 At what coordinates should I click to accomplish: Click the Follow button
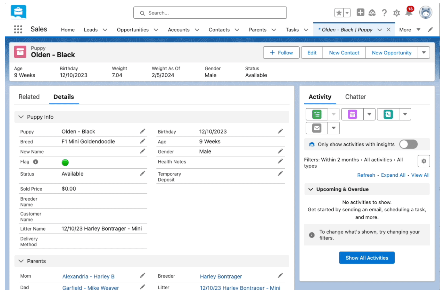pyautogui.click(x=281, y=52)
